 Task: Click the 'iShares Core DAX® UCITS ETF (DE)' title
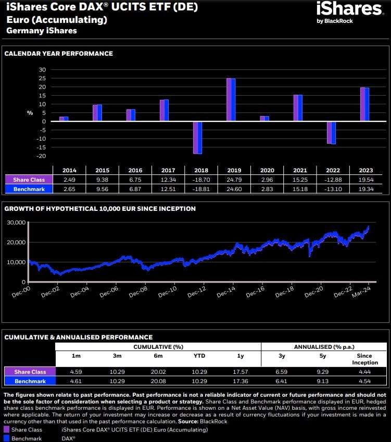click(x=102, y=7)
